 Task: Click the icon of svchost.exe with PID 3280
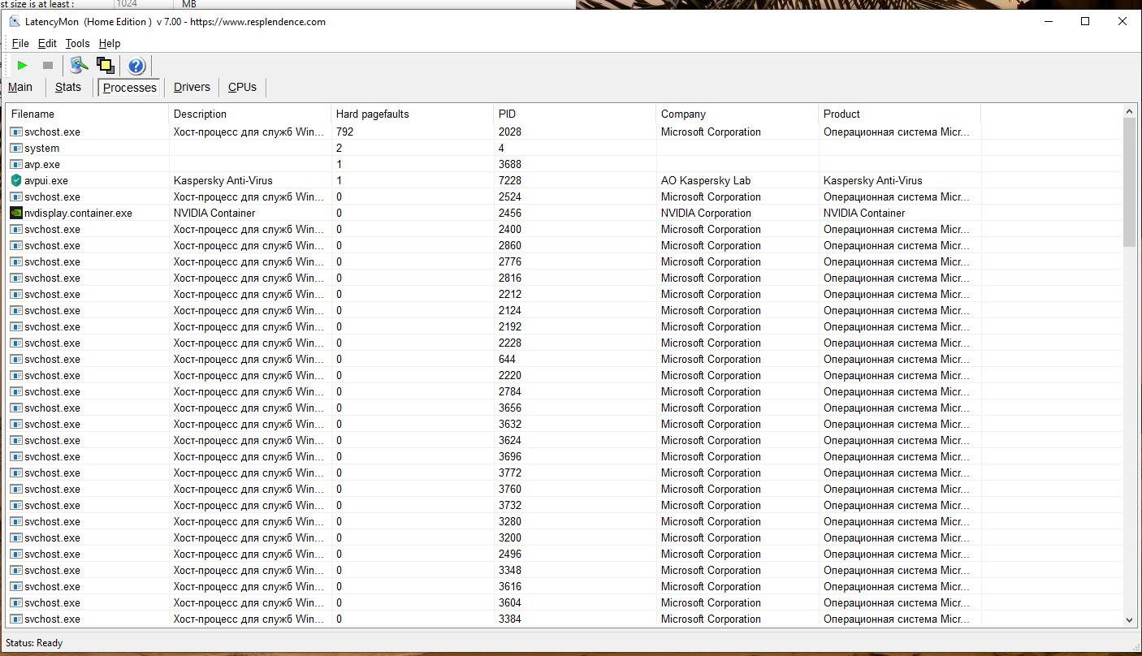point(16,521)
